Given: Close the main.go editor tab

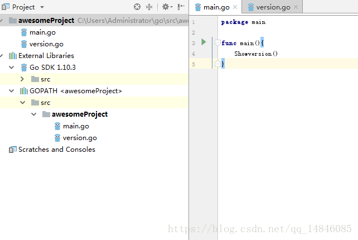Looking at the screenshot, I should (235, 7).
